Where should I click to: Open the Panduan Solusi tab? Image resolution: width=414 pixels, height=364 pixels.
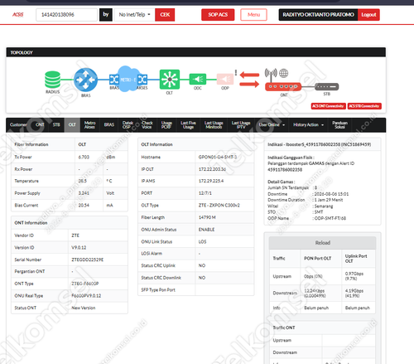coord(339,125)
